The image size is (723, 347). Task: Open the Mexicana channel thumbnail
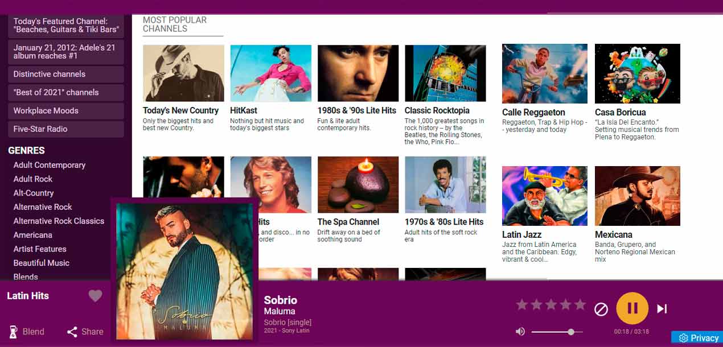click(638, 196)
